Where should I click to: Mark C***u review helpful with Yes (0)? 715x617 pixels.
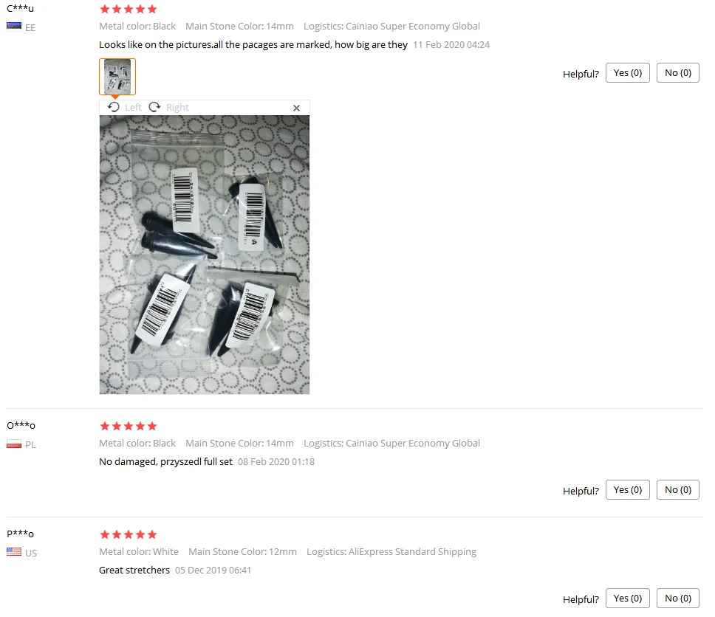[627, 73]
